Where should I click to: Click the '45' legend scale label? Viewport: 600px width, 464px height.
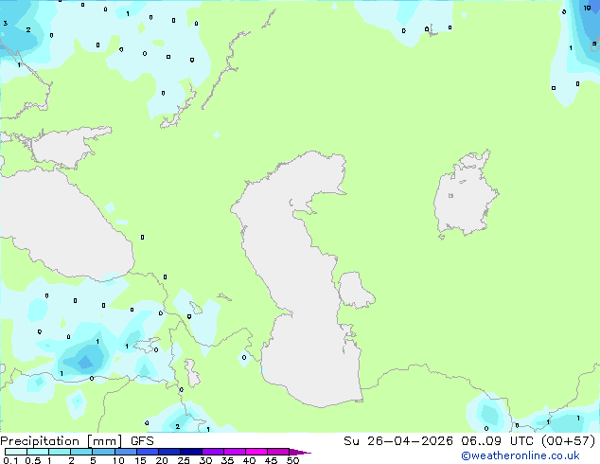(271, 460)
